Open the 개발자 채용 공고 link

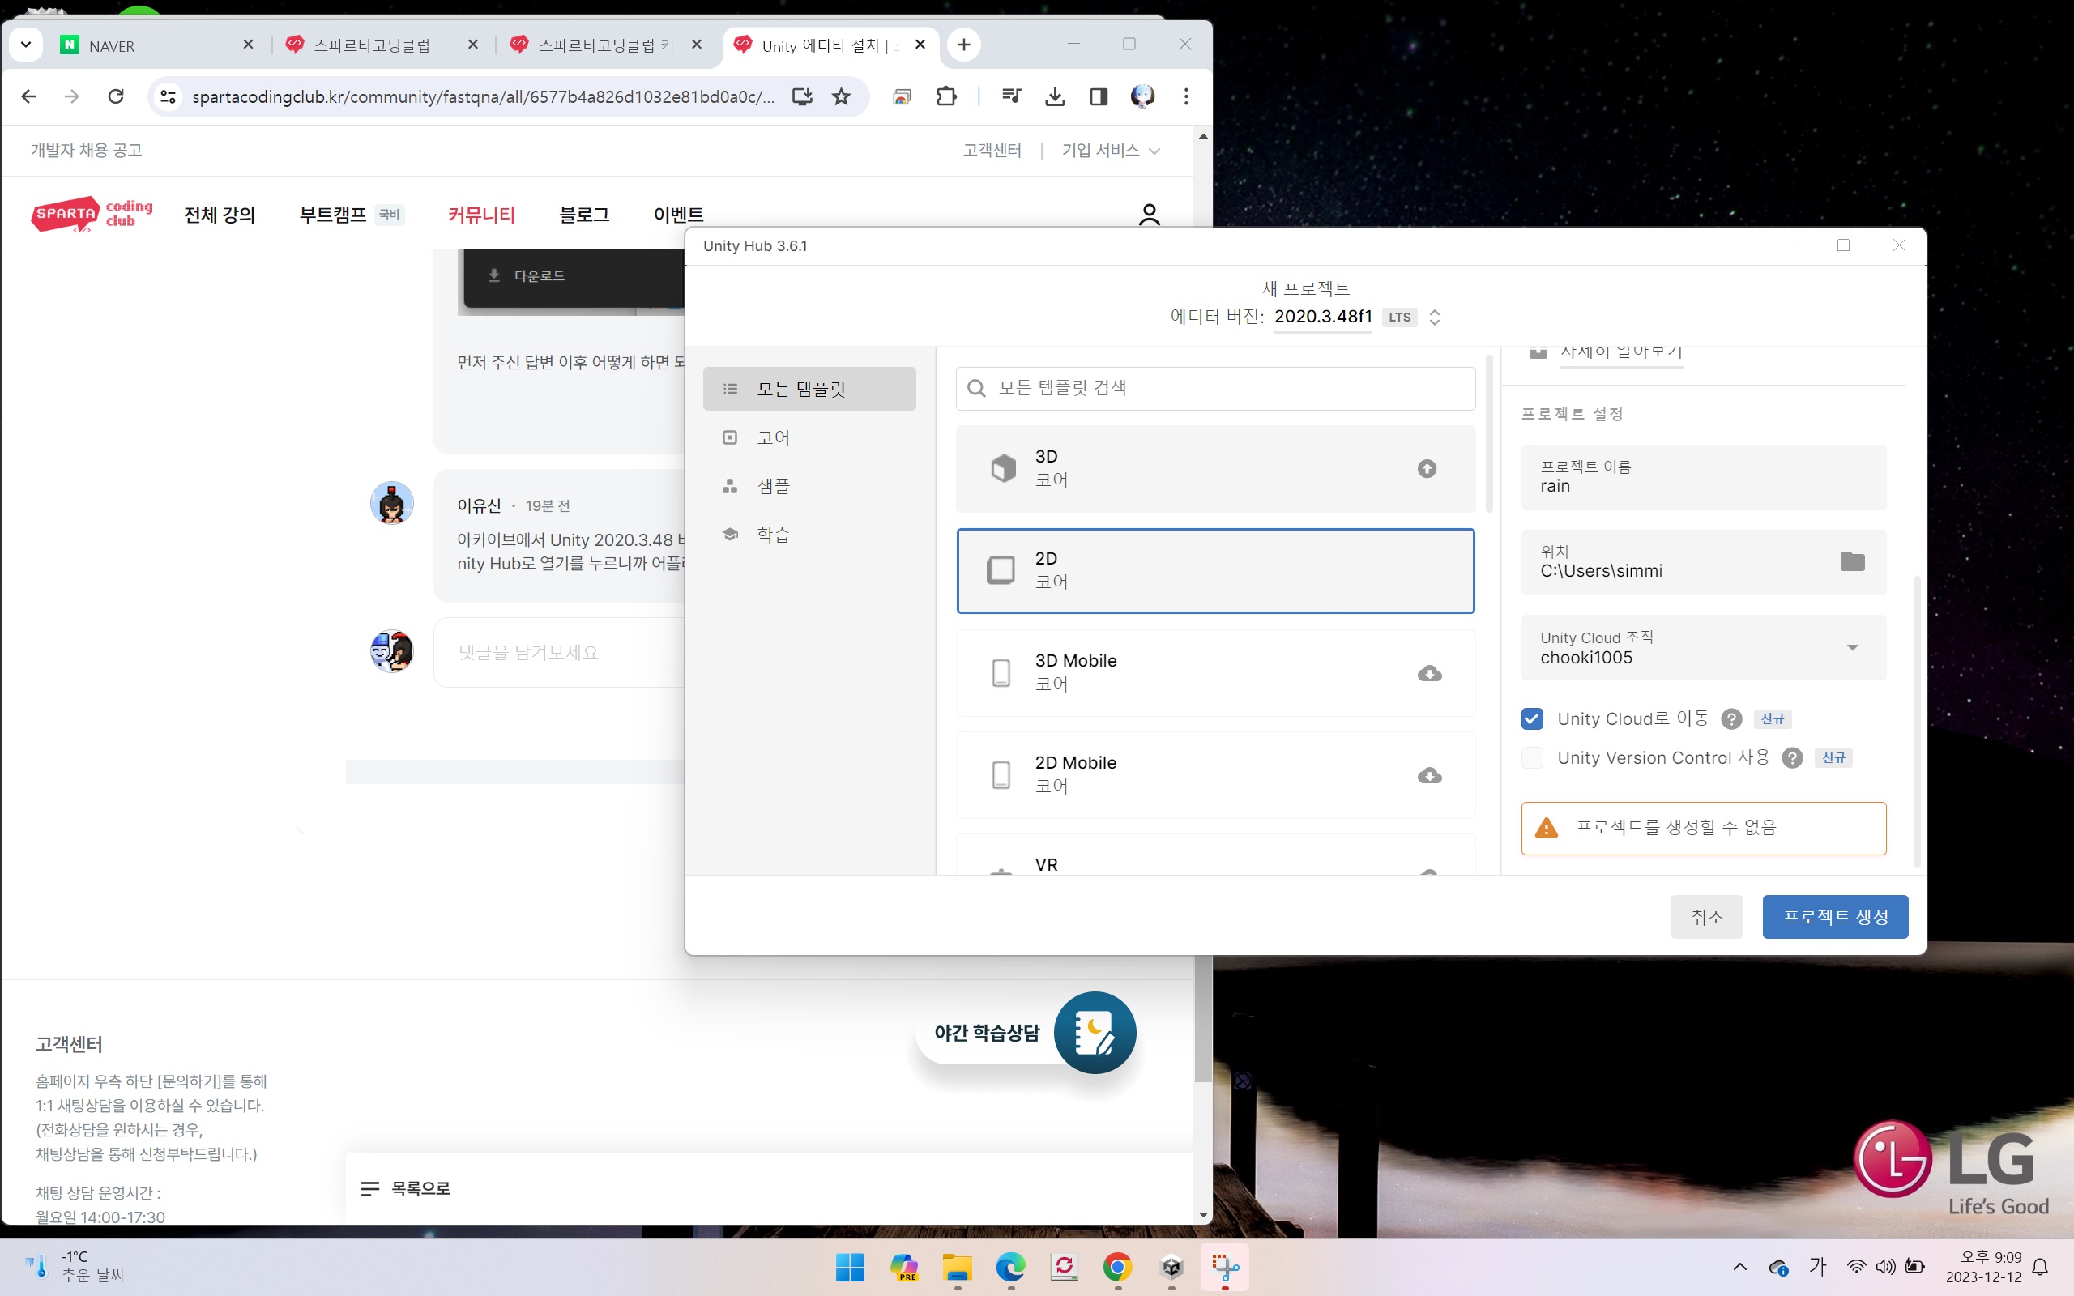pos(87,151)
